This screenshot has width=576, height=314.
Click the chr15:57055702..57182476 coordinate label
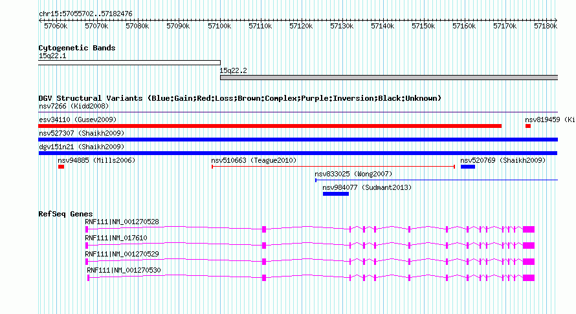tap(85, 14)
